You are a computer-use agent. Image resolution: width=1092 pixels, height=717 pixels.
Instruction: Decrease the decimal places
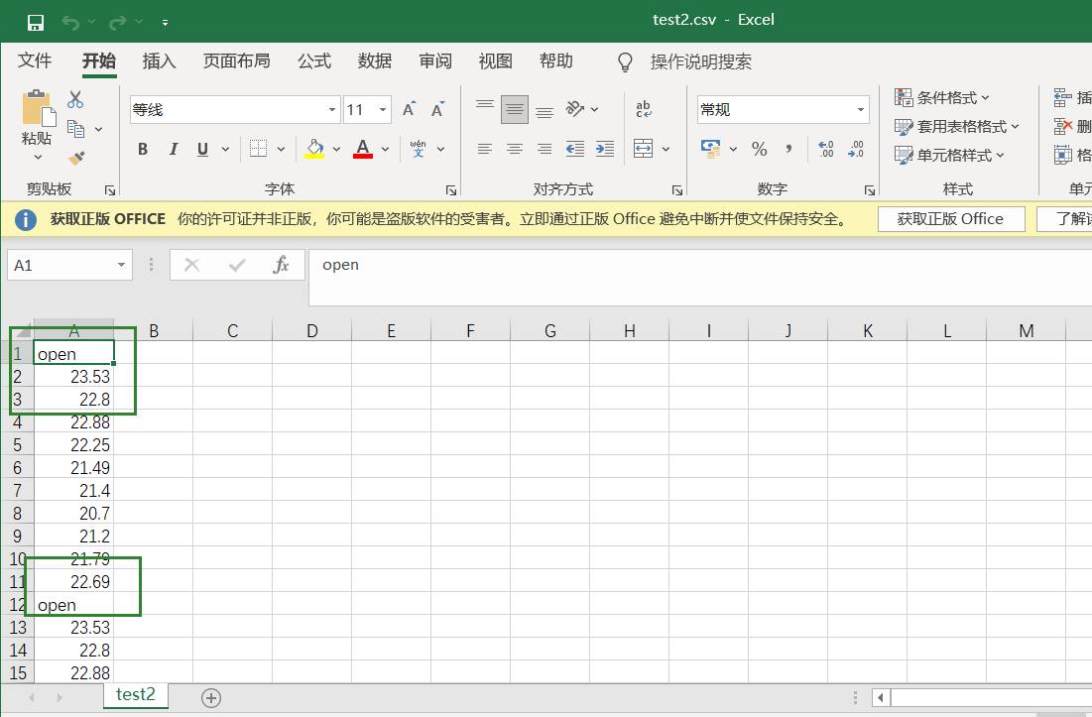856,149
